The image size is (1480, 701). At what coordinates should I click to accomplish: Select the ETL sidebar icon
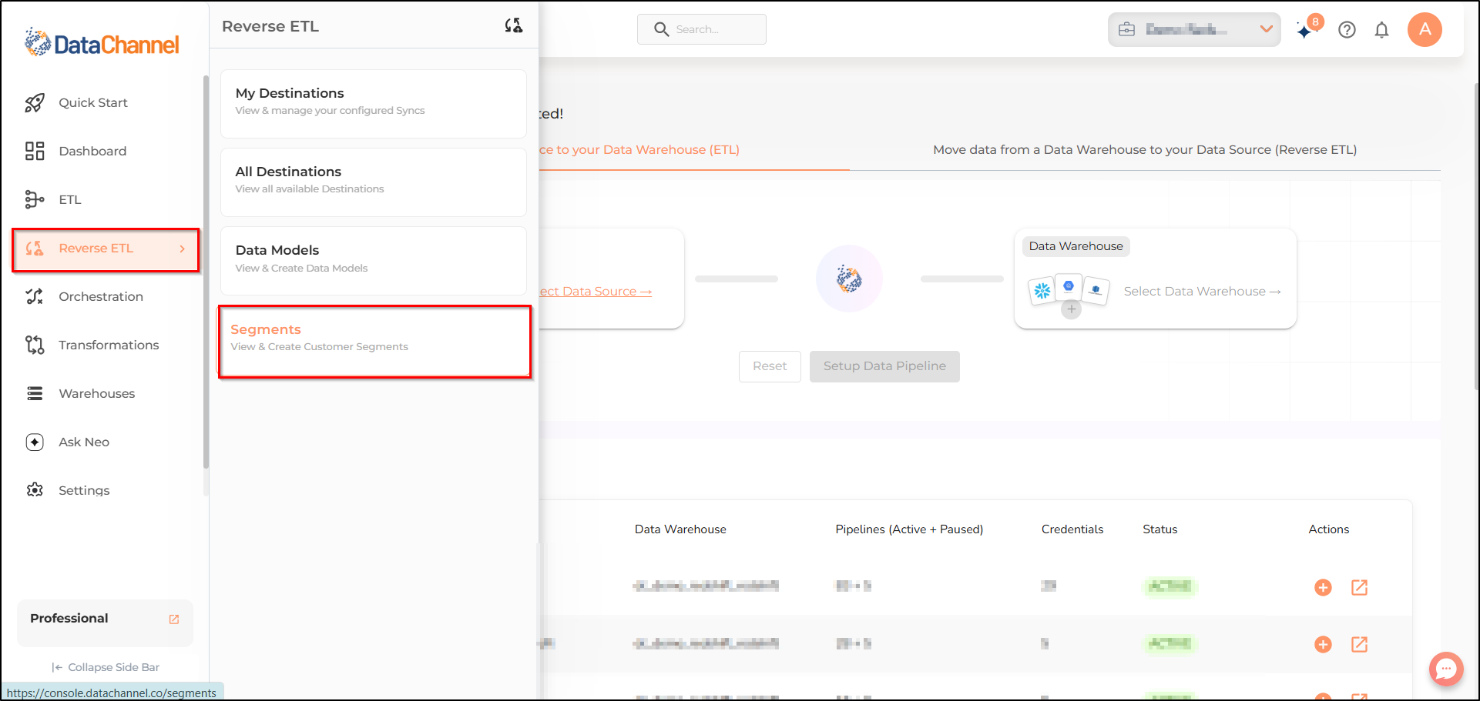coord(35,199)
